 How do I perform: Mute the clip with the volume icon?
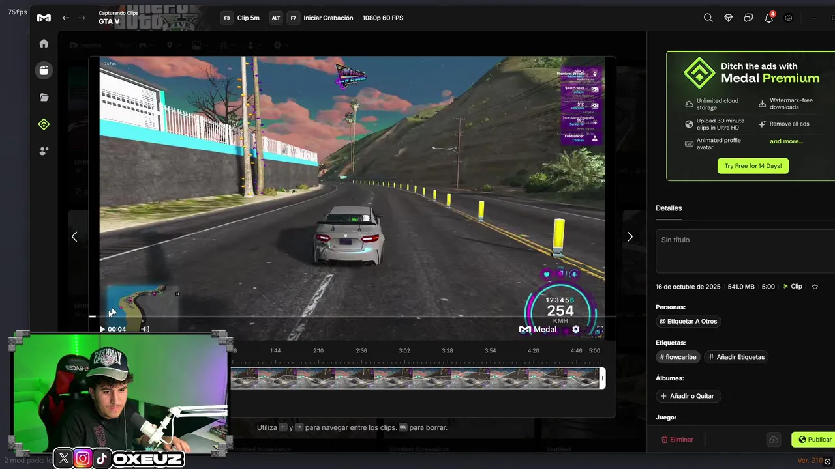tap(145, 329)
